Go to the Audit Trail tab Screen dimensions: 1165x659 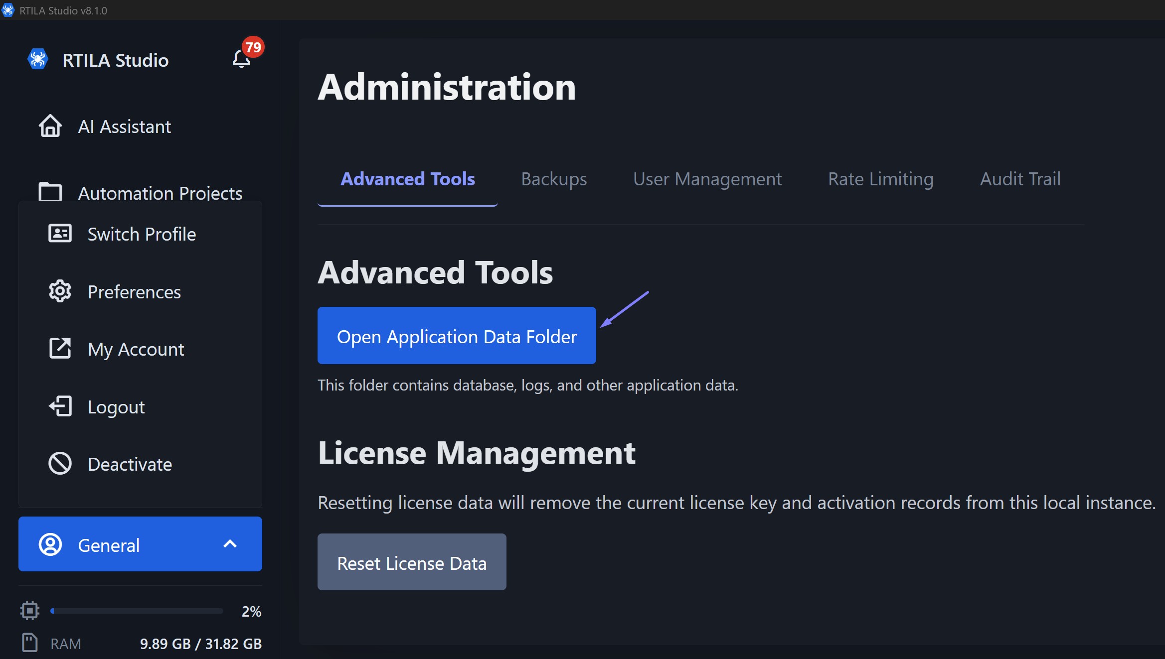[x=1020, y=179]
